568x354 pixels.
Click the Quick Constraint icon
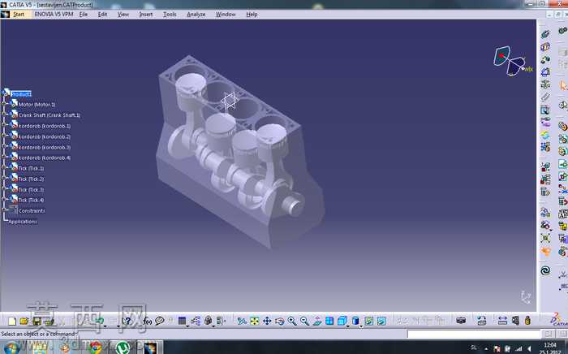coord(545,110)
